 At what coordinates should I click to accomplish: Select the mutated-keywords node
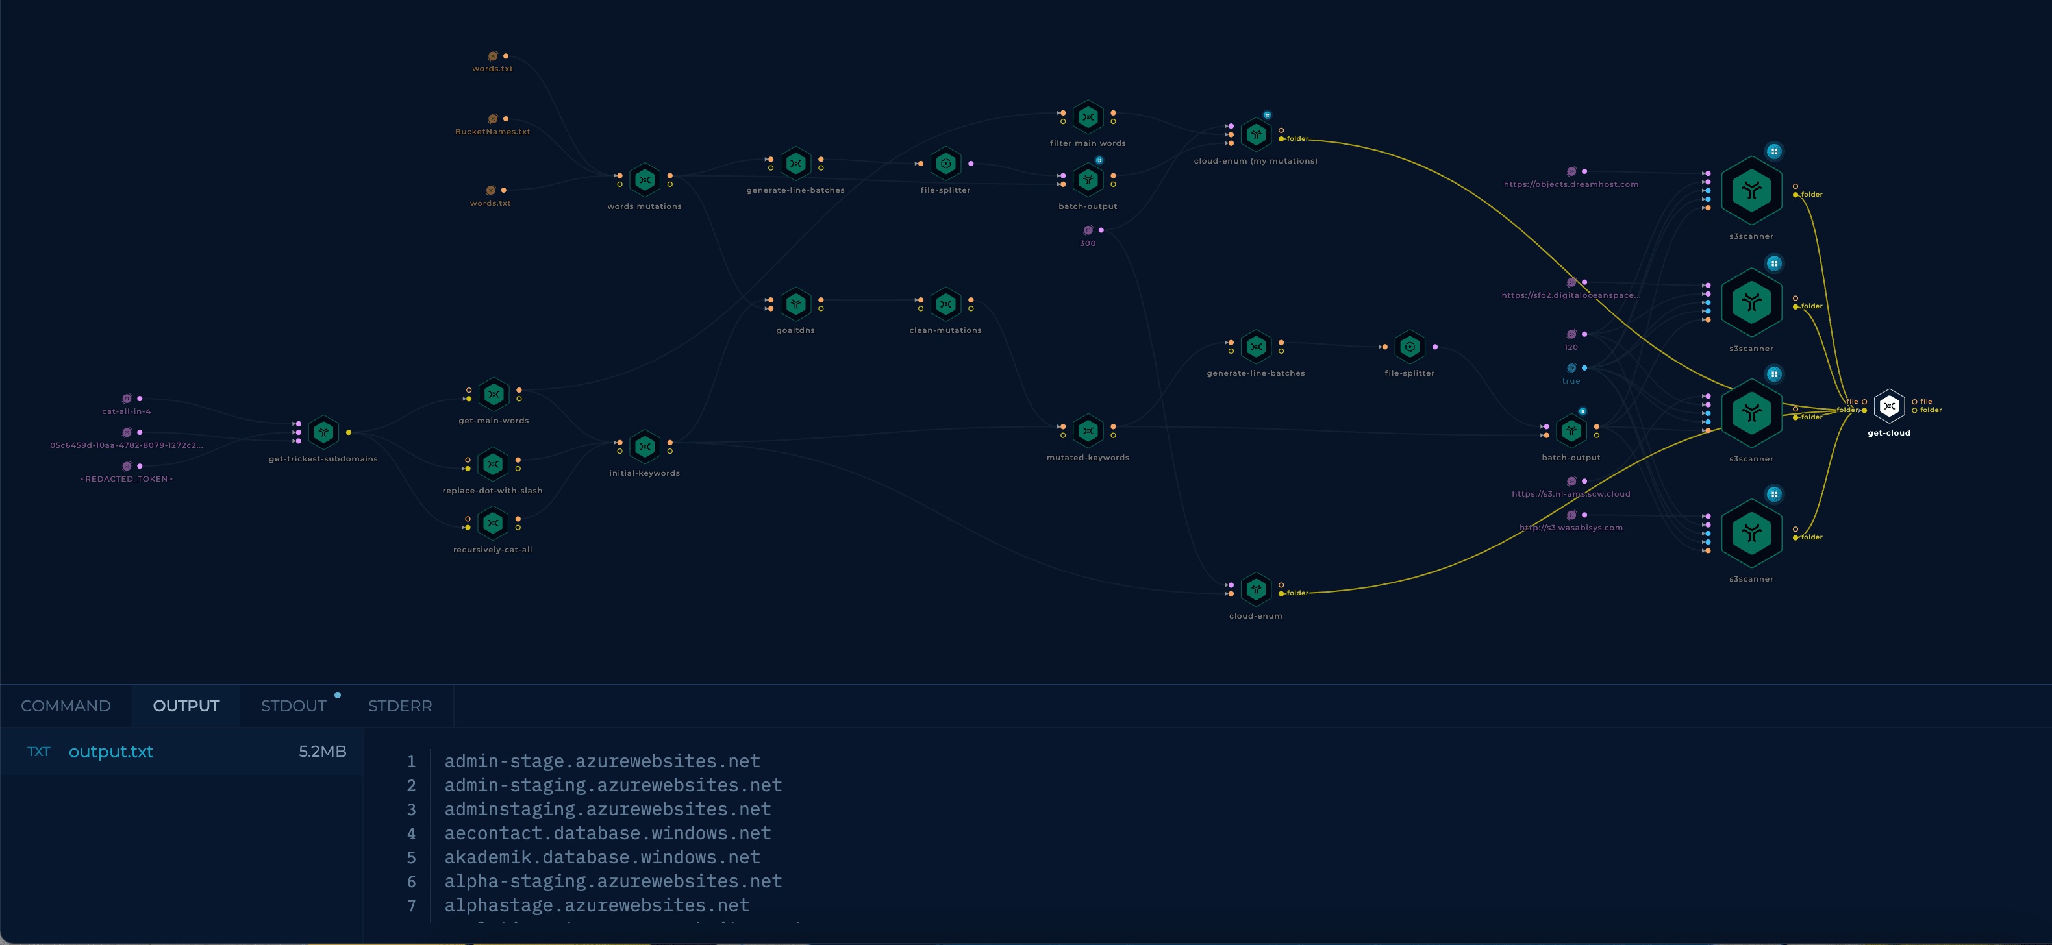[x=1087, y=432]
